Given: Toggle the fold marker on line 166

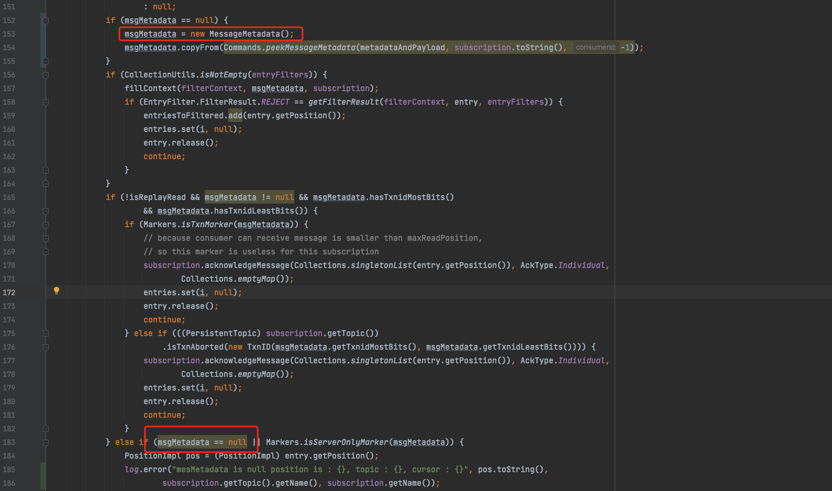Looking at the screenshot, I should 46,211.
